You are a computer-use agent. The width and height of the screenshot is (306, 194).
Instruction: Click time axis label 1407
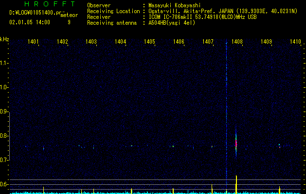pyautogui.click(x=208, y=41)
